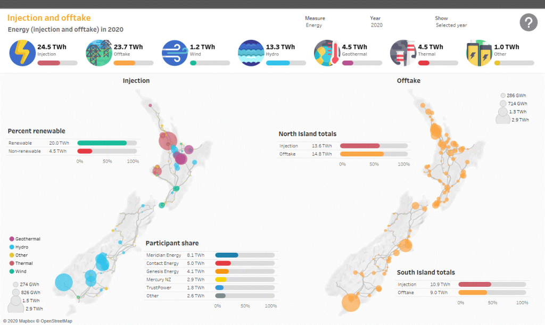Viewport: 545px width, 325px height.
Task: Click the lightning bolt Injection icon
Action: click(22, 53)
